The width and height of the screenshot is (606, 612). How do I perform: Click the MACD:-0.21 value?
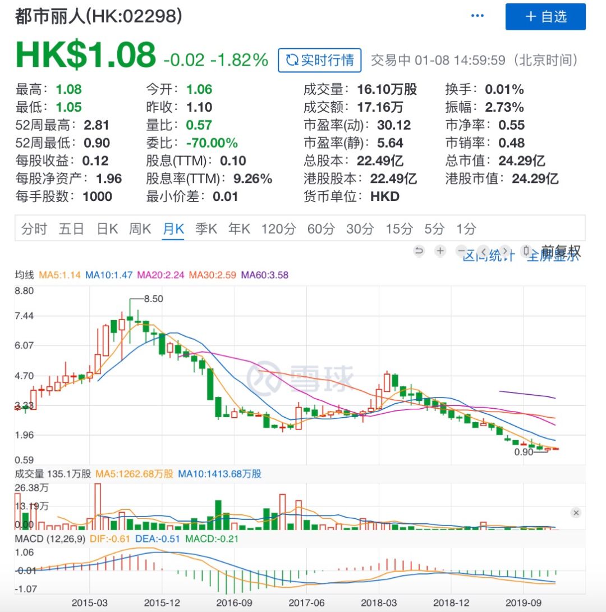[212, 539]
